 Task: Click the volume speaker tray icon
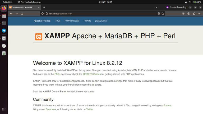click(190, 2)
